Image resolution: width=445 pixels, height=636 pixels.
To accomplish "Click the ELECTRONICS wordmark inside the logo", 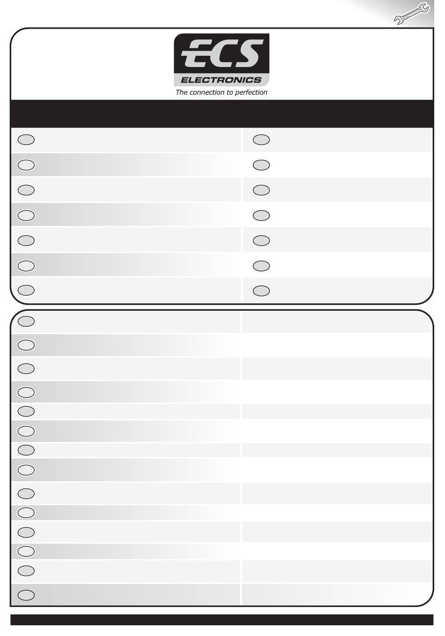I will pos(221,80).
